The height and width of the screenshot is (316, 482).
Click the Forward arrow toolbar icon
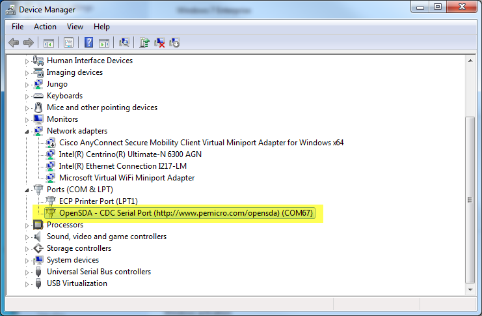click(x=28, y=42)
